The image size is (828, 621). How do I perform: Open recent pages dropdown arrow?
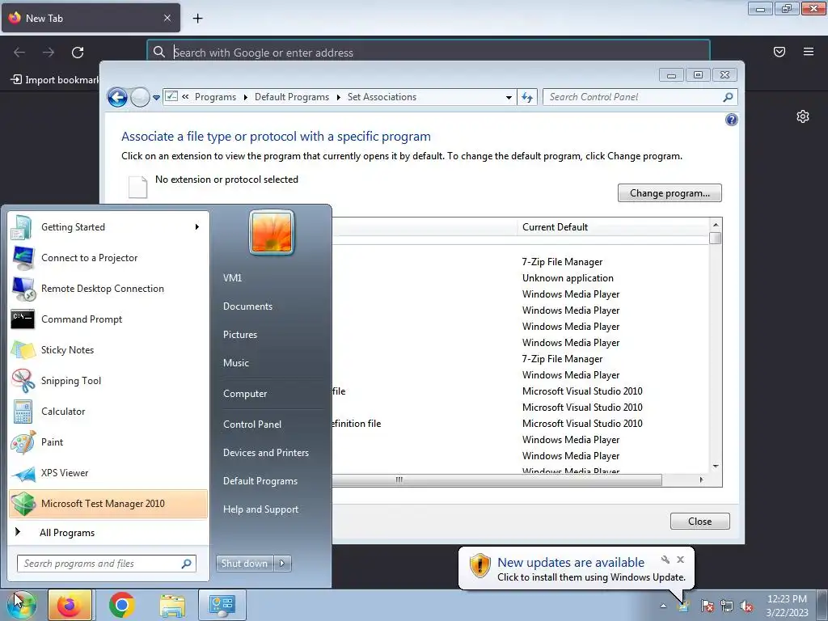(x=156, y=98)
